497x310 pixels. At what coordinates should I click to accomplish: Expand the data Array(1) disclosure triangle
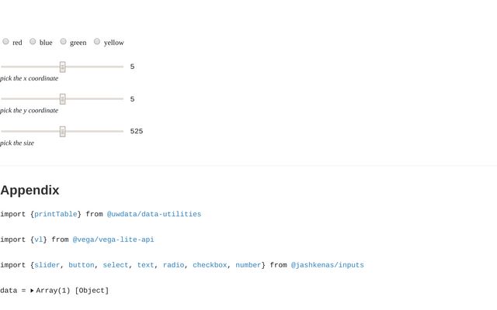click(x=32, y=291)
